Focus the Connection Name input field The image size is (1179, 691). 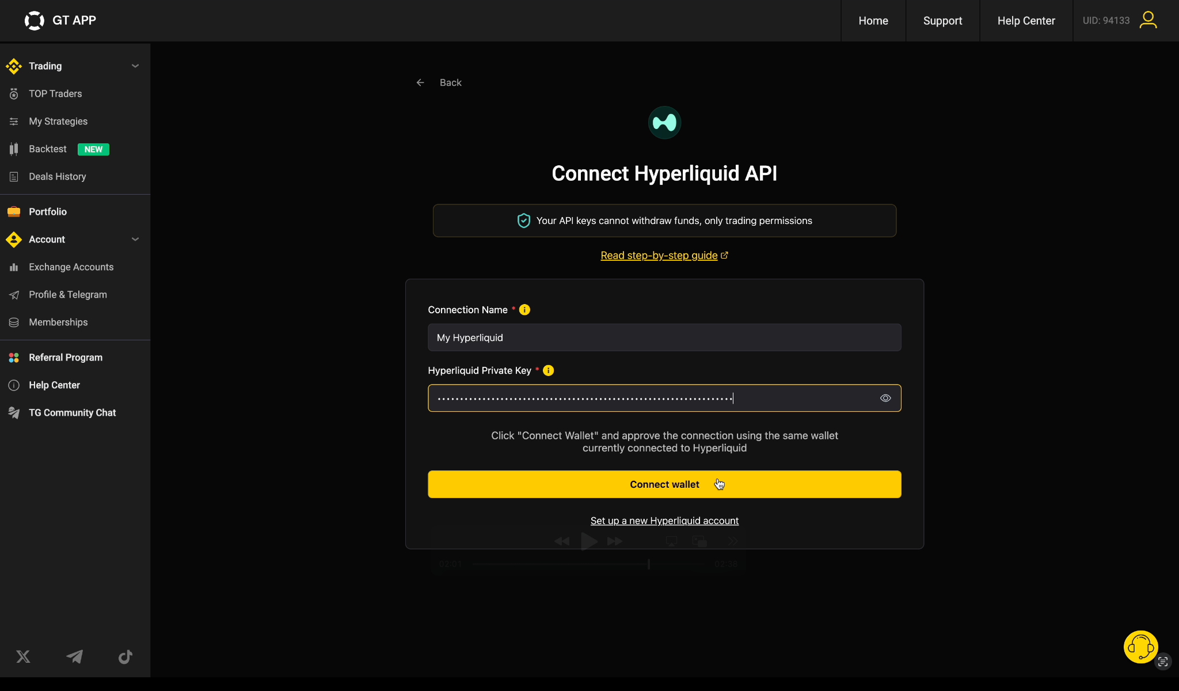tap(664, 337)
